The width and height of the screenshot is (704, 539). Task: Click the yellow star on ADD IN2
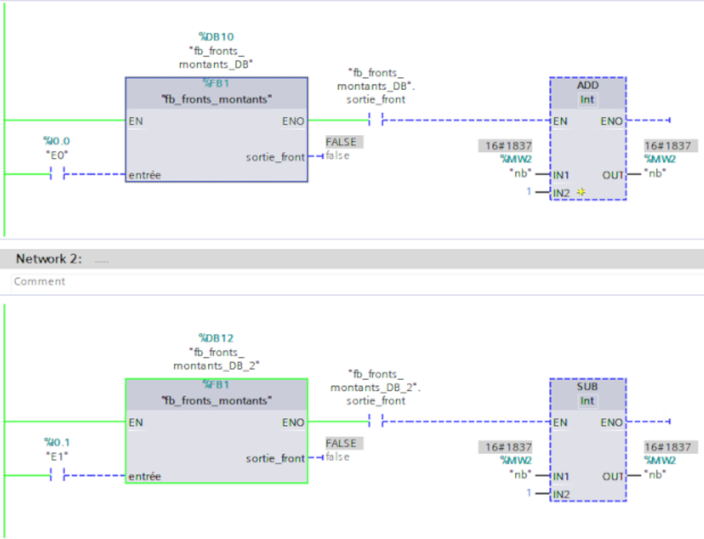[581, 193]
